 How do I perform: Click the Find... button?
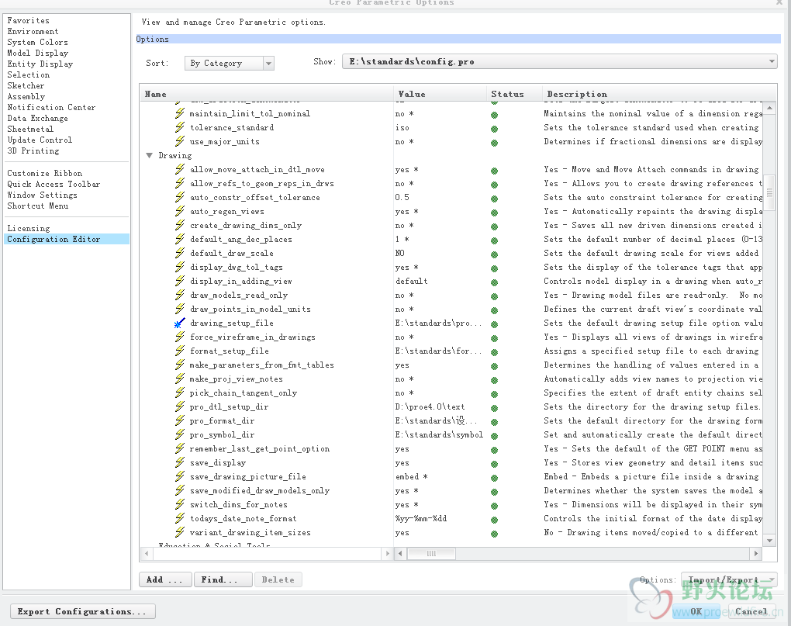[x=223, y=579]
